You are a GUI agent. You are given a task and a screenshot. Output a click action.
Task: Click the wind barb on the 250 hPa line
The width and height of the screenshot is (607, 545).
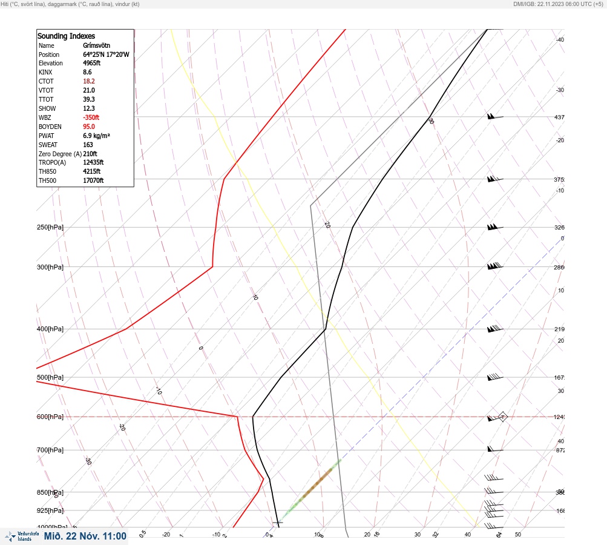495,227
